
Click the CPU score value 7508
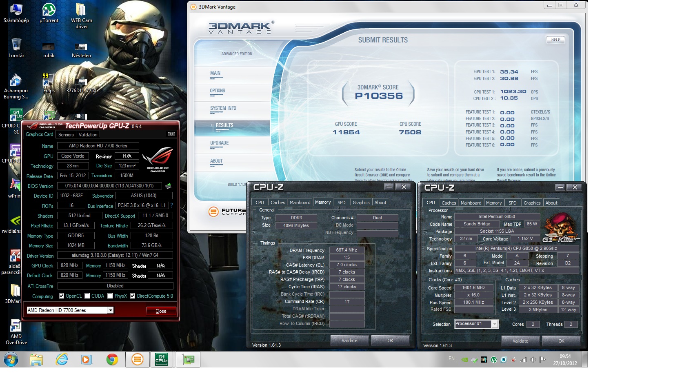410,132
